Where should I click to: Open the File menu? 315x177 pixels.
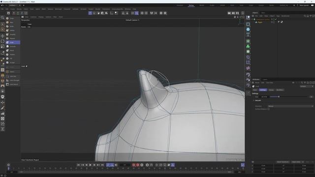(x=2, y=9)
